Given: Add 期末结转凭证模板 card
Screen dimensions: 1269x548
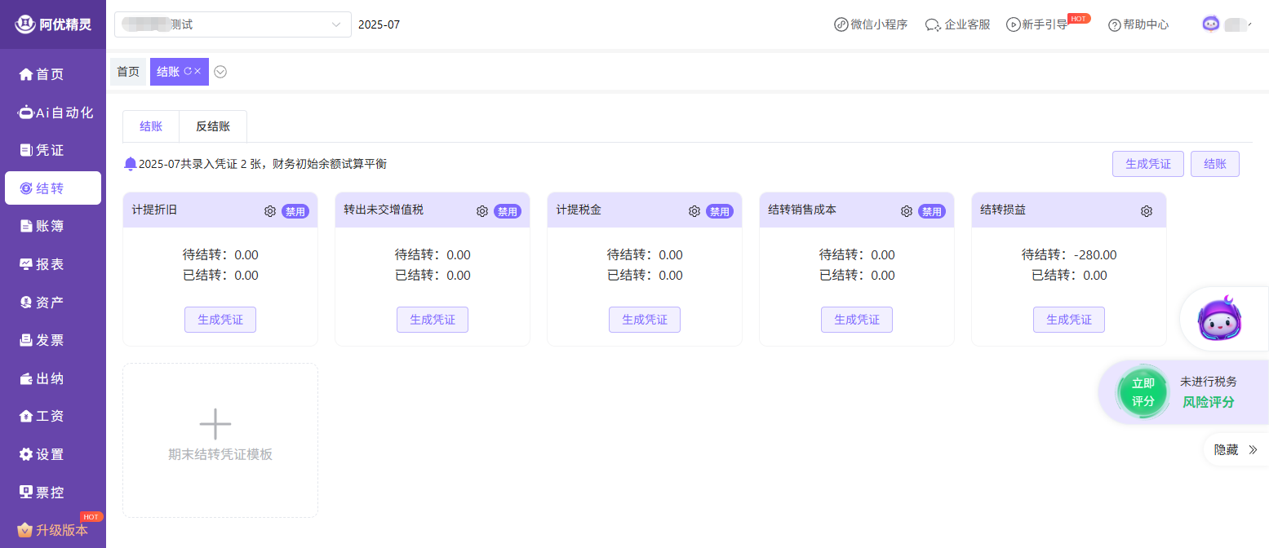Looking at the screenshot, I should click(x=220, y=440).
